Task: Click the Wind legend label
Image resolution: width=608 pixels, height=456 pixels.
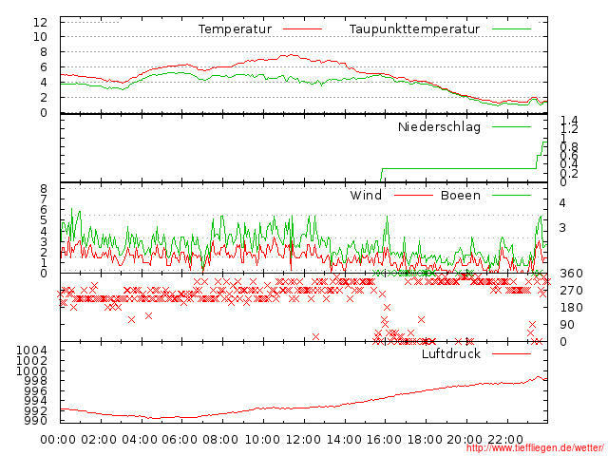Action: (366, 195)
